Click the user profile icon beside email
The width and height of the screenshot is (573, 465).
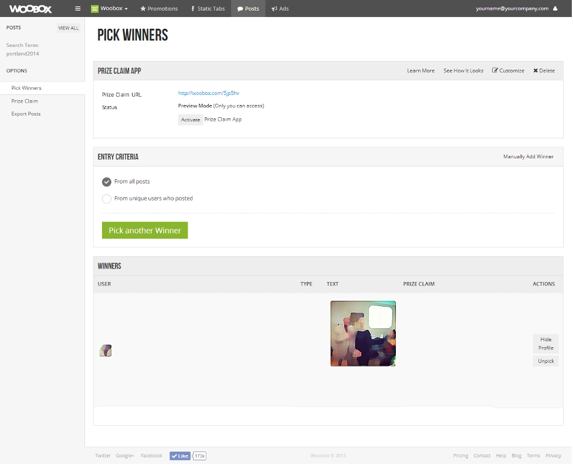(x=555, y=9)
